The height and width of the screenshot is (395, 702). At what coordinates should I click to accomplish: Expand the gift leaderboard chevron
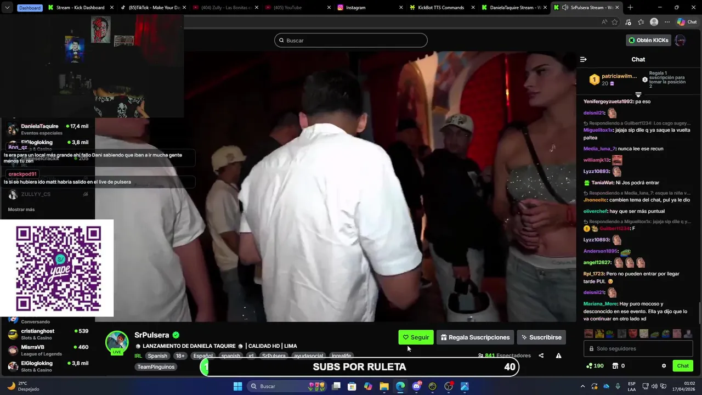click(638, 94)
